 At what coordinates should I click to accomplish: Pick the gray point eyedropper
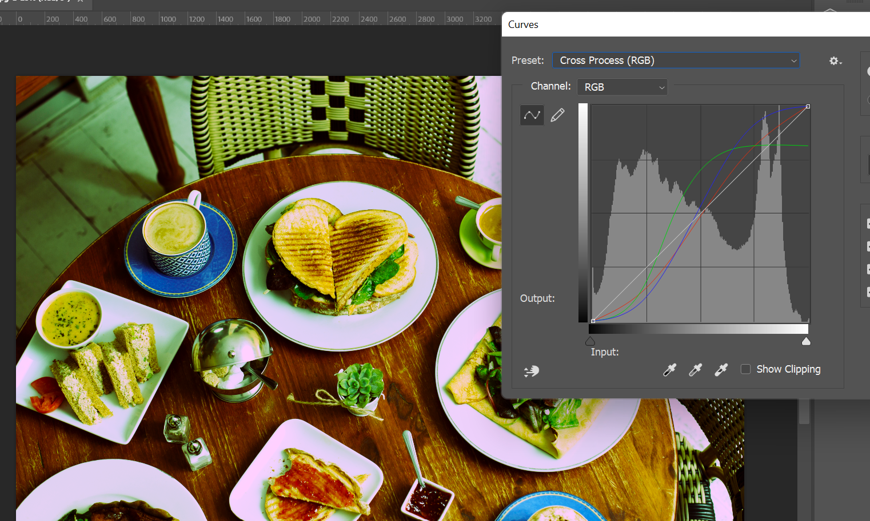click(x=695, y=370)
